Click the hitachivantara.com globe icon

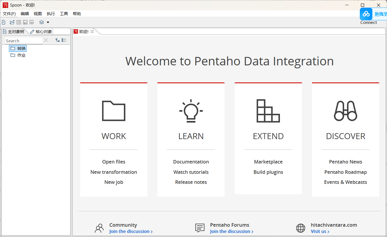301,228
